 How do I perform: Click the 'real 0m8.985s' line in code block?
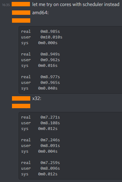(x=40, y=32)
